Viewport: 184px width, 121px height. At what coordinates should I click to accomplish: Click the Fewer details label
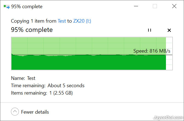point(35,112)
